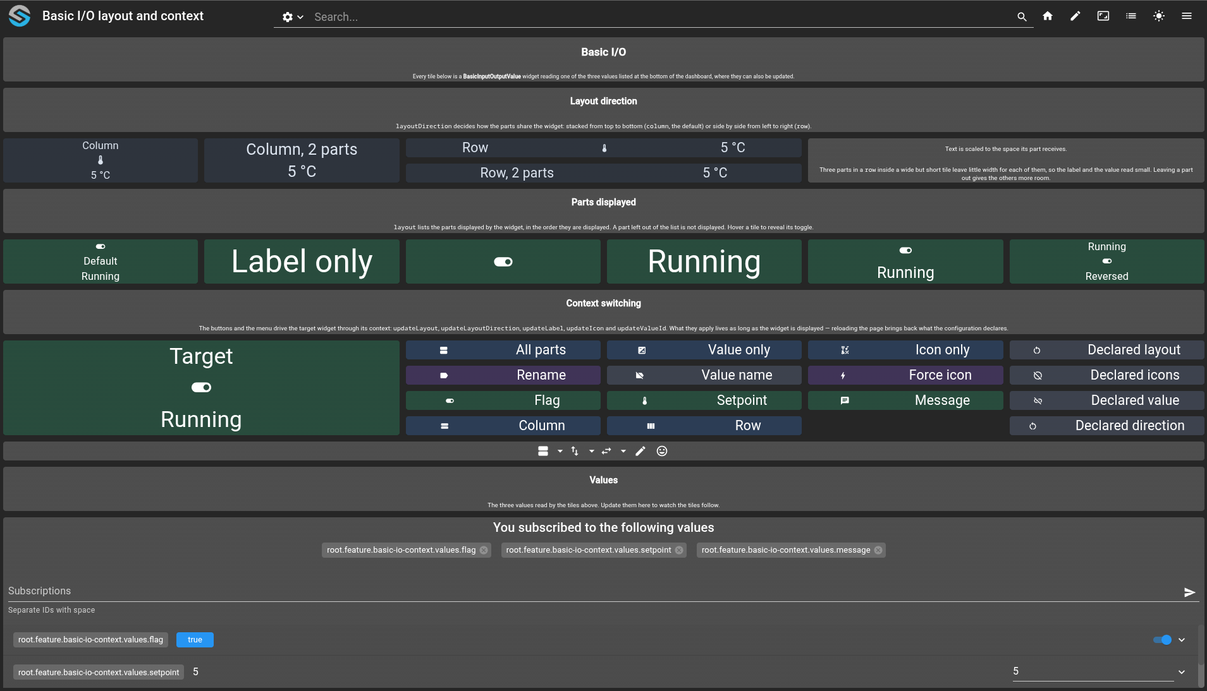
Task: Select the Message value button
Action: tap(905, 400)
